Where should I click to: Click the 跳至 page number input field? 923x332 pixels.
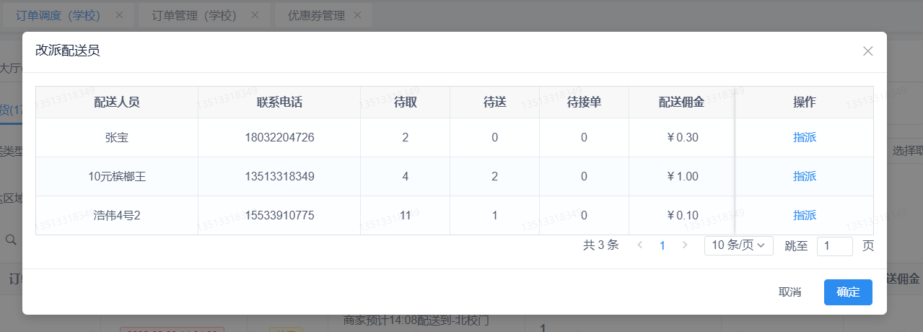coord(835,245)
